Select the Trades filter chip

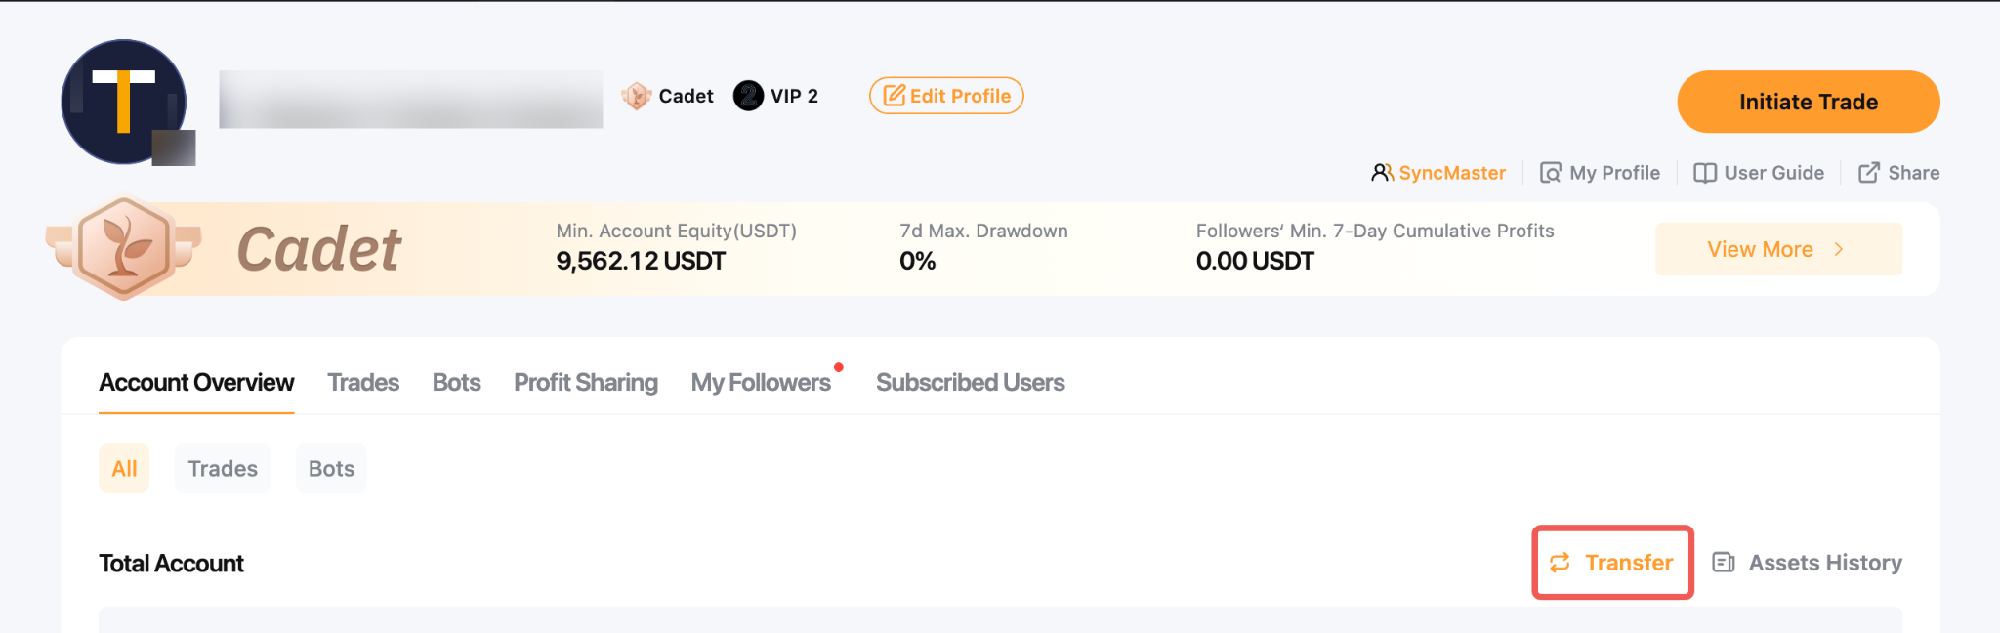point(223,469)
